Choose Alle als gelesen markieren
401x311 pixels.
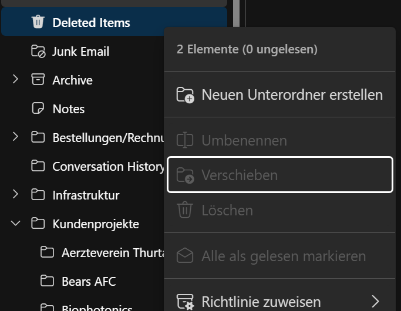click(x=280, y=256)
